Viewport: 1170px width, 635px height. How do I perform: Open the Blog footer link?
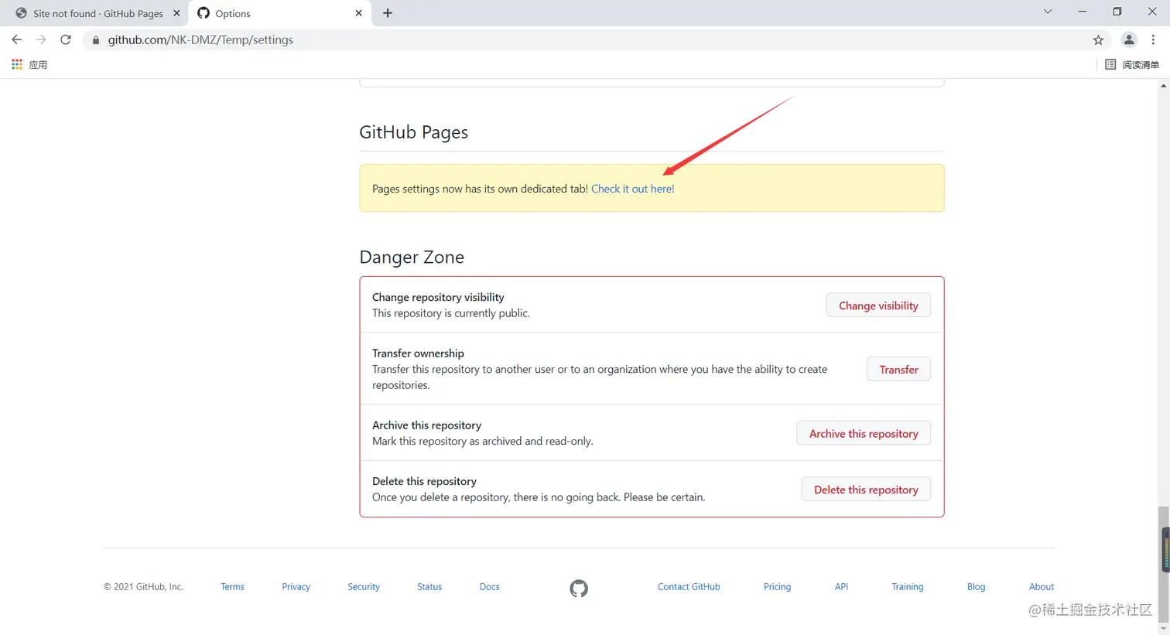976,587
